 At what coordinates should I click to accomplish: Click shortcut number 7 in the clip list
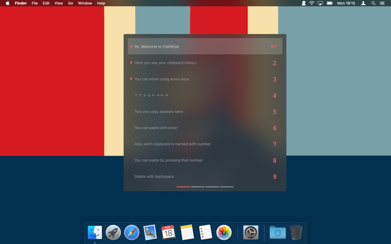tap(275, 144)
